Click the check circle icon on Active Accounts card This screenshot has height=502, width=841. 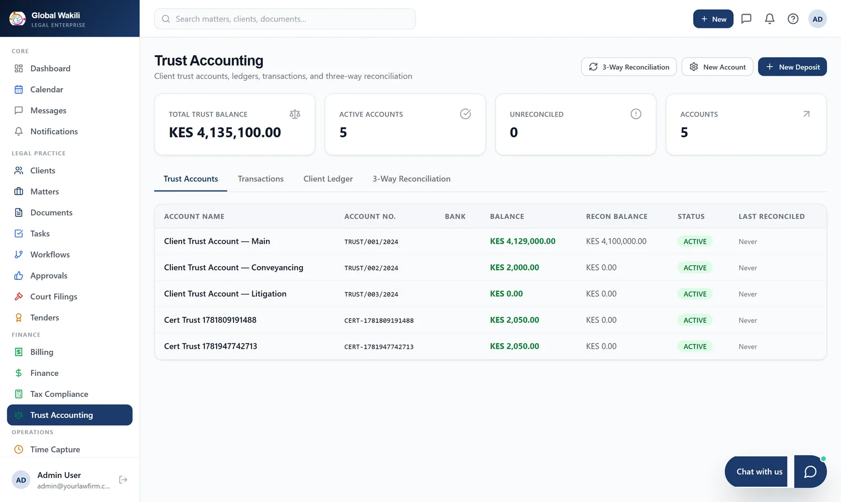465,114
